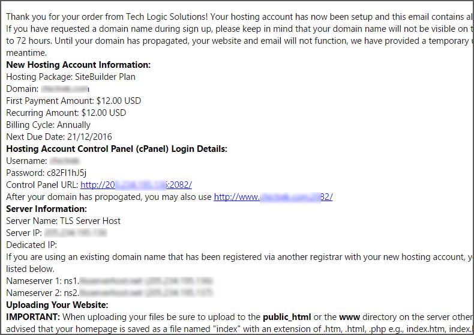The height and width of the screenshot is (335, 474).
Task: Click the bold public_html directory text
Action: [x=287, y=317]
